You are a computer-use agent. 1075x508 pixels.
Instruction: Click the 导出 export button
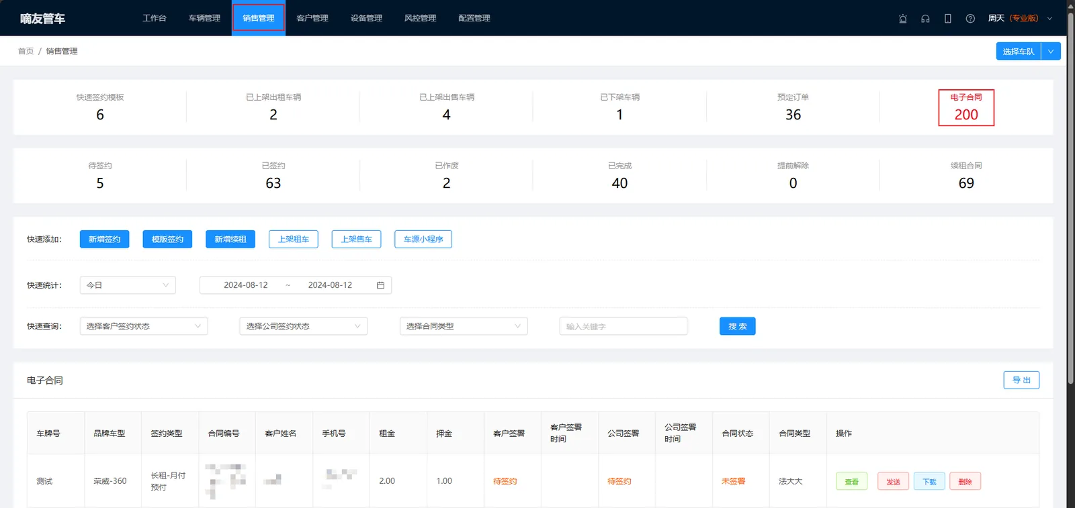(1021, 380)
